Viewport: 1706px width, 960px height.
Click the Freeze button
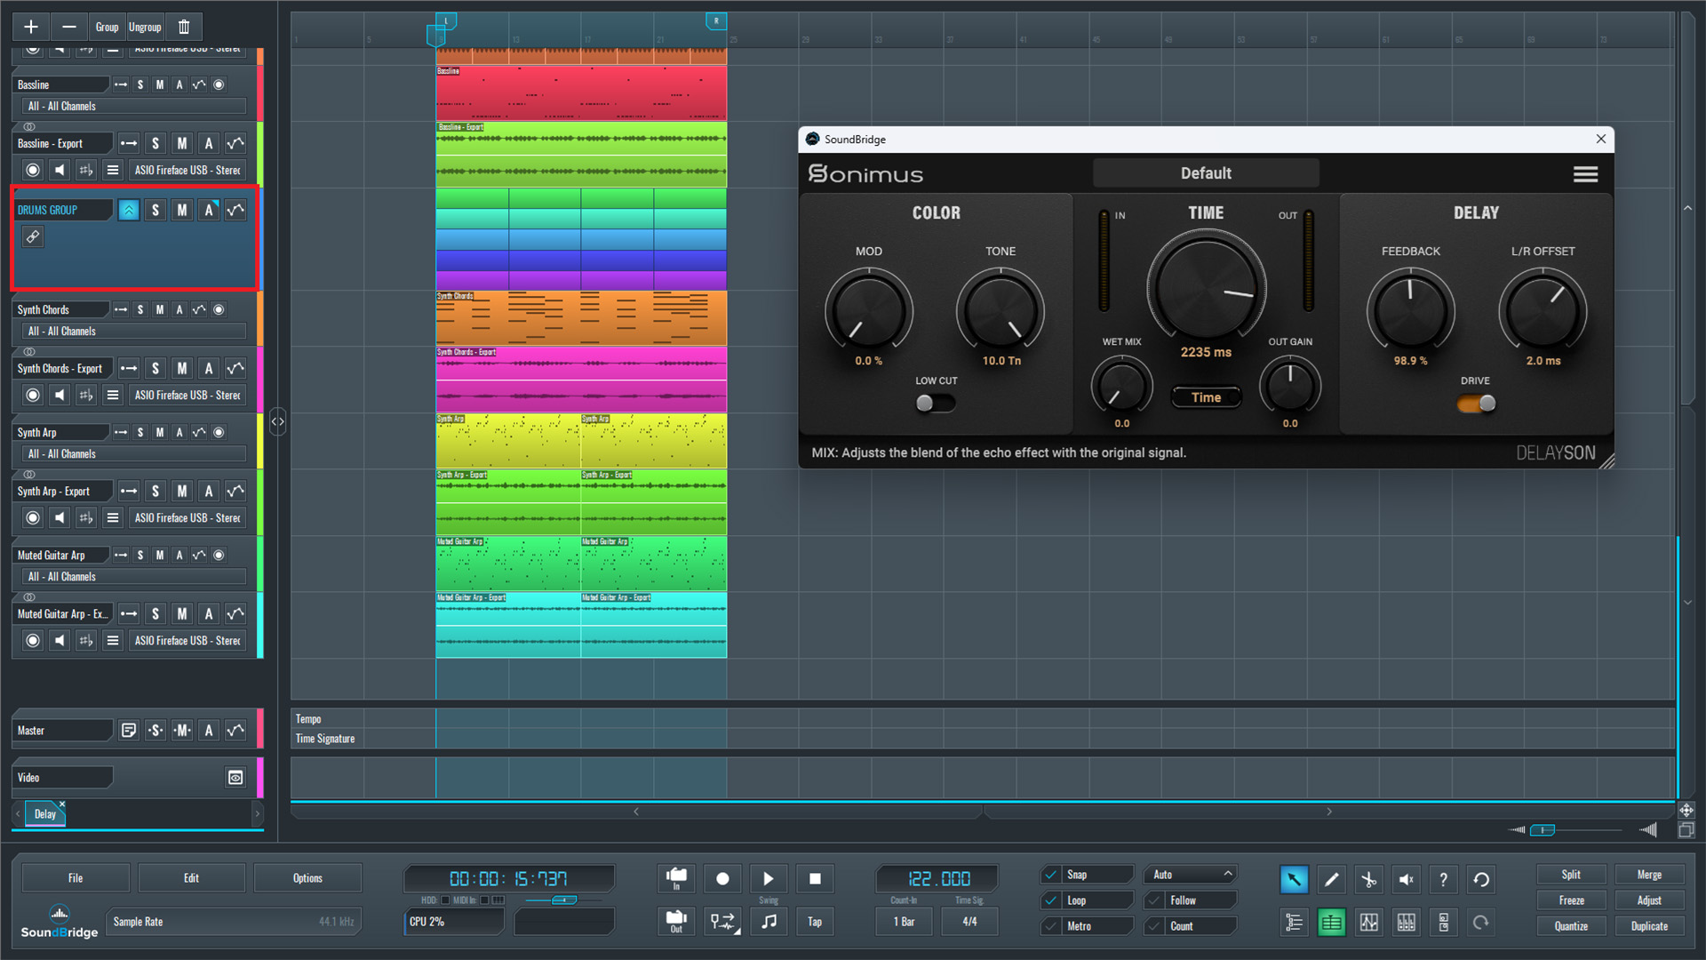tap(1571, 900)
